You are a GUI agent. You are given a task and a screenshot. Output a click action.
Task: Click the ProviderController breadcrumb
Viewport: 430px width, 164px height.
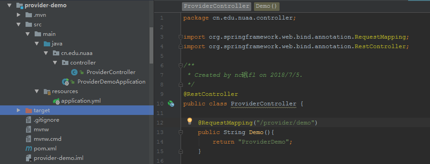pyautogui.click(x=217, y=6)
